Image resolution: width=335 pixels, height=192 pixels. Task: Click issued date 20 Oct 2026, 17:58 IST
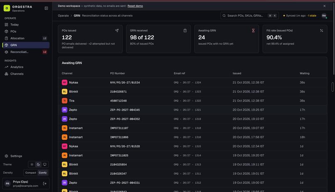[248, 137]
